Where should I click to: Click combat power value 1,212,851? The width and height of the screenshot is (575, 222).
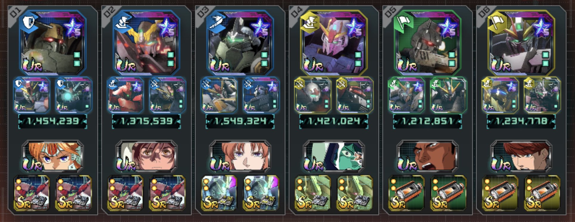pos(427,121)
